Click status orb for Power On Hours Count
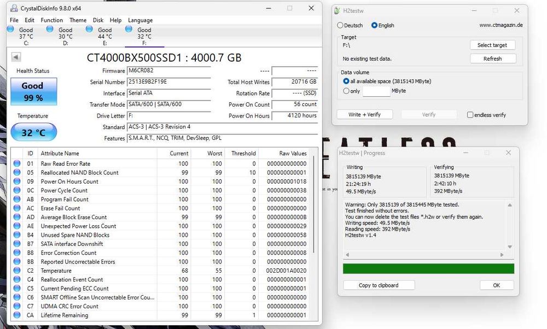This screenshot has width=547, height=329. (17, 181)
